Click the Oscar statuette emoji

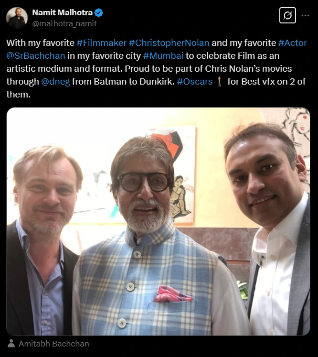tap(219, 82)
